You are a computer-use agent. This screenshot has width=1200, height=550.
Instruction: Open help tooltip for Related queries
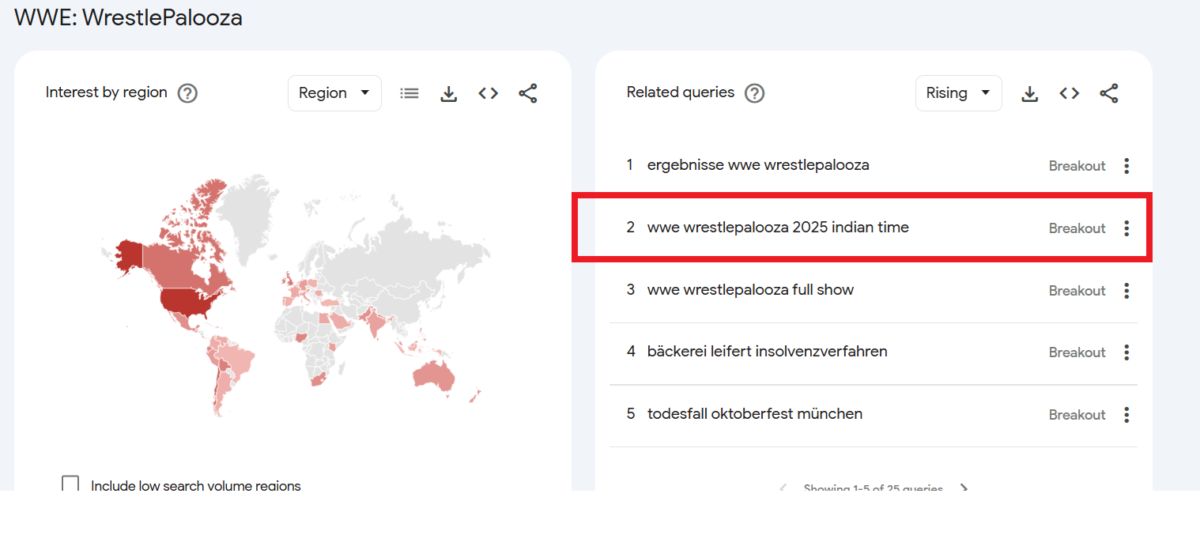pyautogui.click(x=755, y=93)
